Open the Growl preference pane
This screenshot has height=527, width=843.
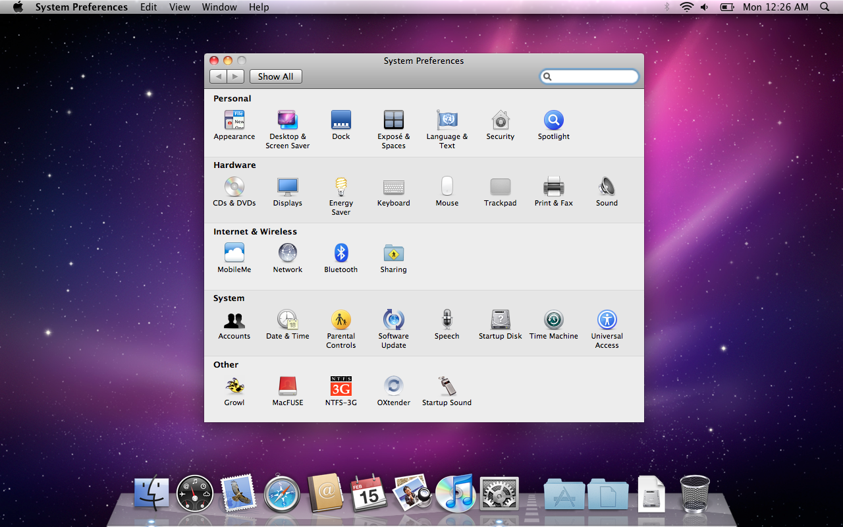(234, 387)
